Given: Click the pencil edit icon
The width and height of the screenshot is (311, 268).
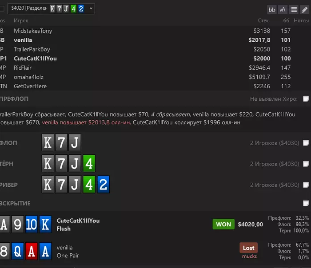Looking at the screenshot, I should 304,9.
